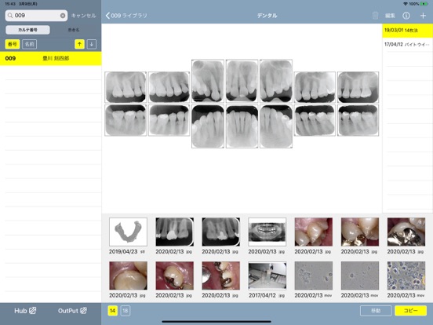The image size is (433, 325).
Task: Click the trash delete icon
Action: (x=375, y=16)
